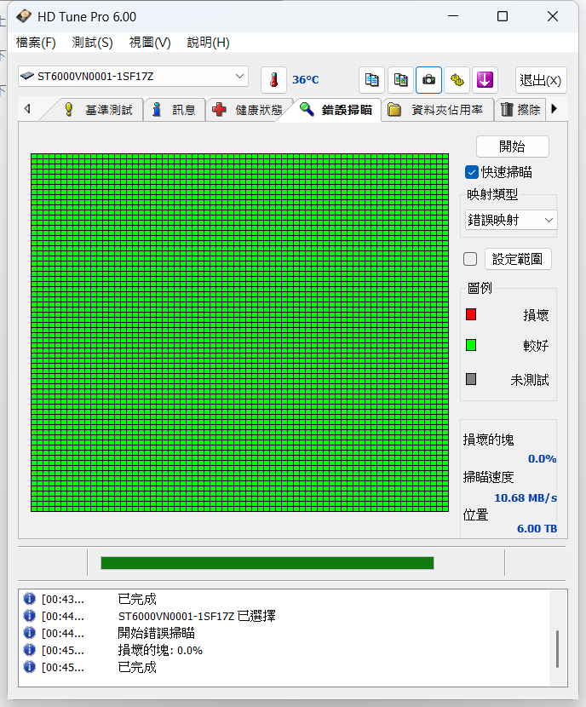Click the log panel scrollbar
Screen dimensions: 586x707
[558, 649]
